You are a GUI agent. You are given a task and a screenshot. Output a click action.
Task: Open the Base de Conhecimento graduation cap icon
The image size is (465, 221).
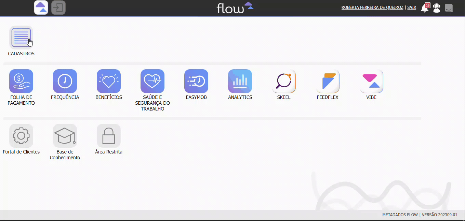tap(65, 136)
